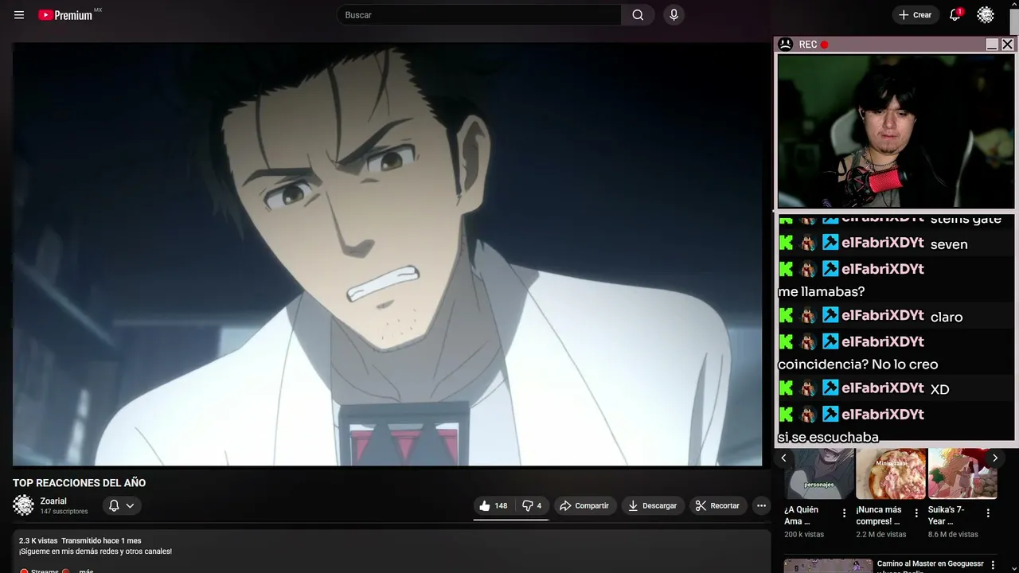Start voice search with the microphone
The image size is (1019, 573).
pyautogui.click(x=674, y=15)
